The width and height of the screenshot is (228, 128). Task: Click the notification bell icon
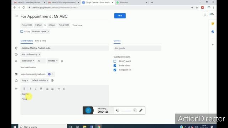click(x=16, y=61)
